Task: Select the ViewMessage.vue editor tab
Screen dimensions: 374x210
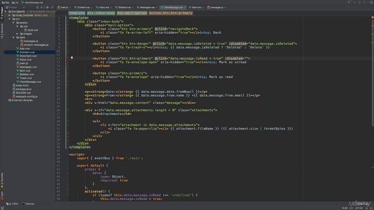Action: (x=173, y=8)
